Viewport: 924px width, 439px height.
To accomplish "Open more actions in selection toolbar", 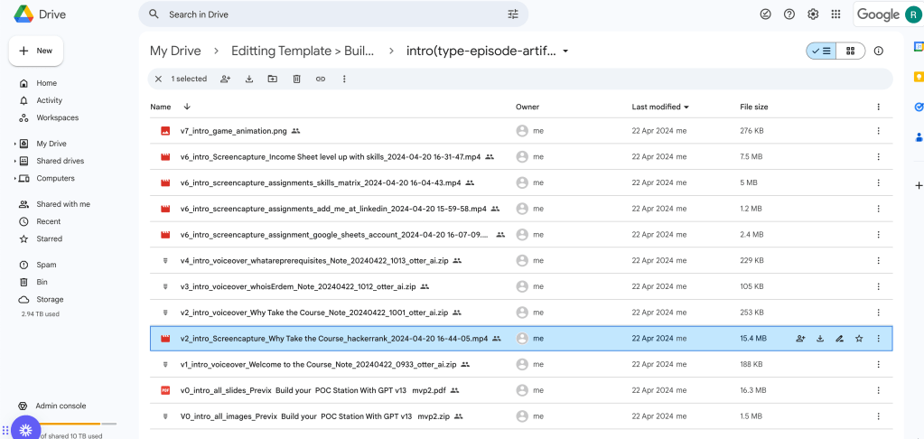I will click(x=344, y=79).
